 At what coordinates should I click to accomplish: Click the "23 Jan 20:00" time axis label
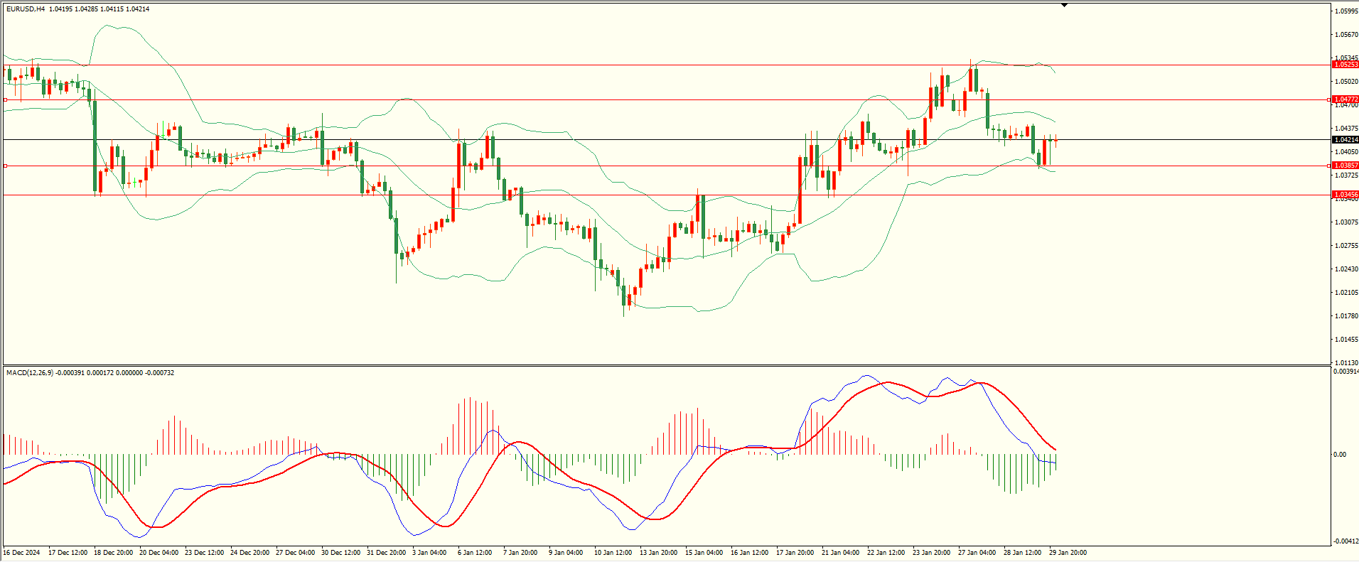coord(932,553)
